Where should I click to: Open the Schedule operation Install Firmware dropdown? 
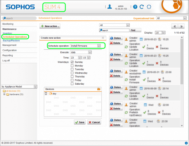[85, 46]
